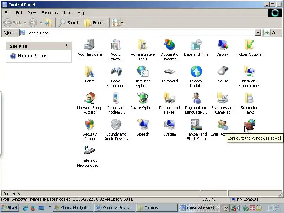Open the Views dropdown button
The height and width of the screenshot is (213, 284).
click(118, 23)
